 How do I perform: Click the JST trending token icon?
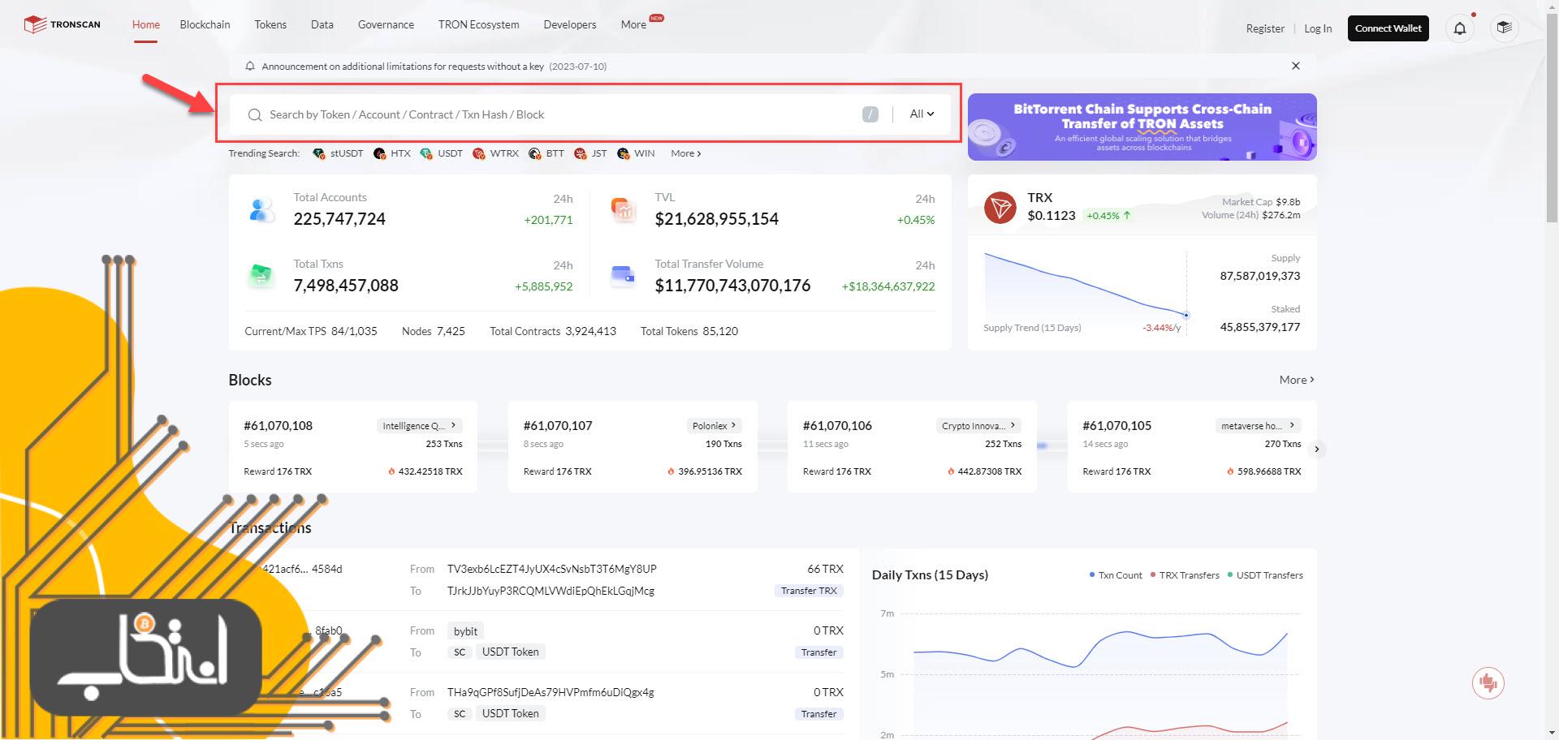580,153
